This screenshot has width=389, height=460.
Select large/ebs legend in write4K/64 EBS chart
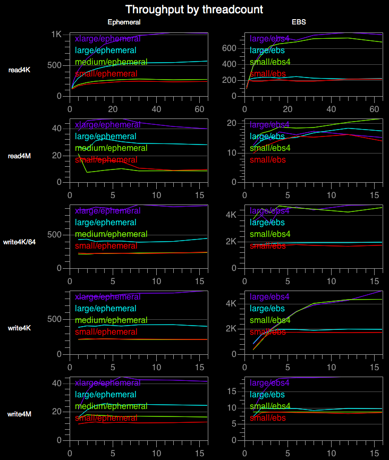(x=267, y=223)
